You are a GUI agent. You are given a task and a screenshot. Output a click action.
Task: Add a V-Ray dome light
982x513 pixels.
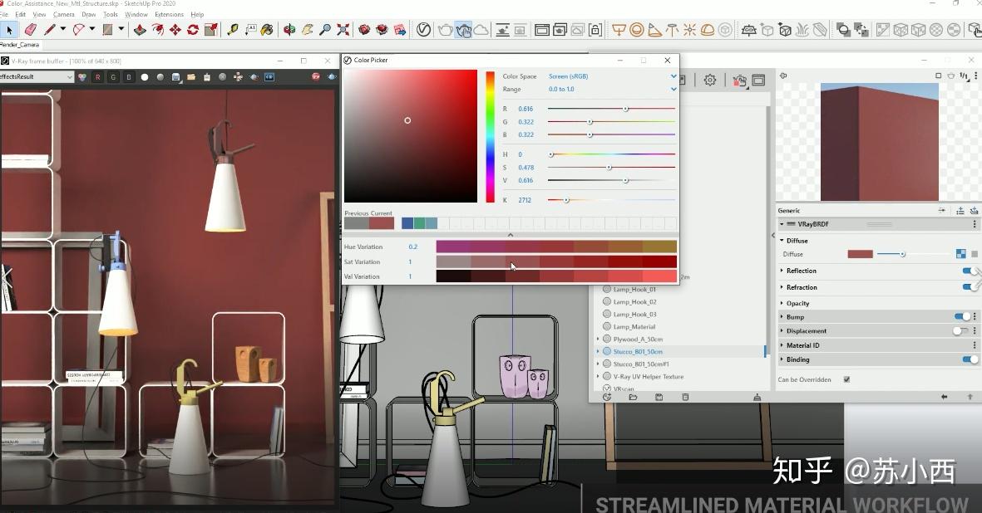(708, 29)
